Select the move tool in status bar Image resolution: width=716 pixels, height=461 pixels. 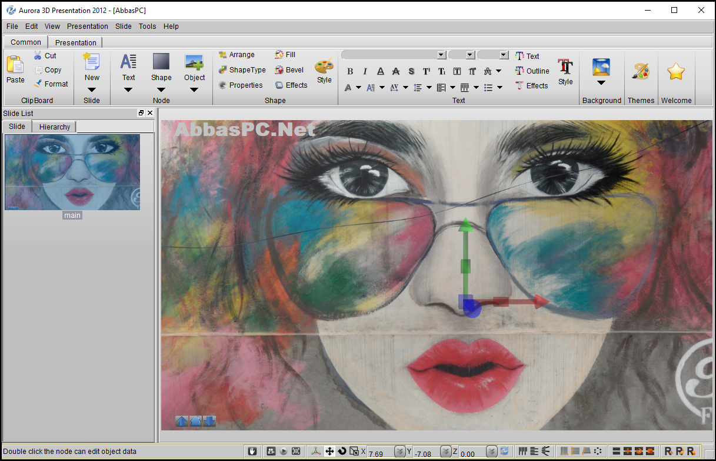pyautogui.click(x=329, y=451)
